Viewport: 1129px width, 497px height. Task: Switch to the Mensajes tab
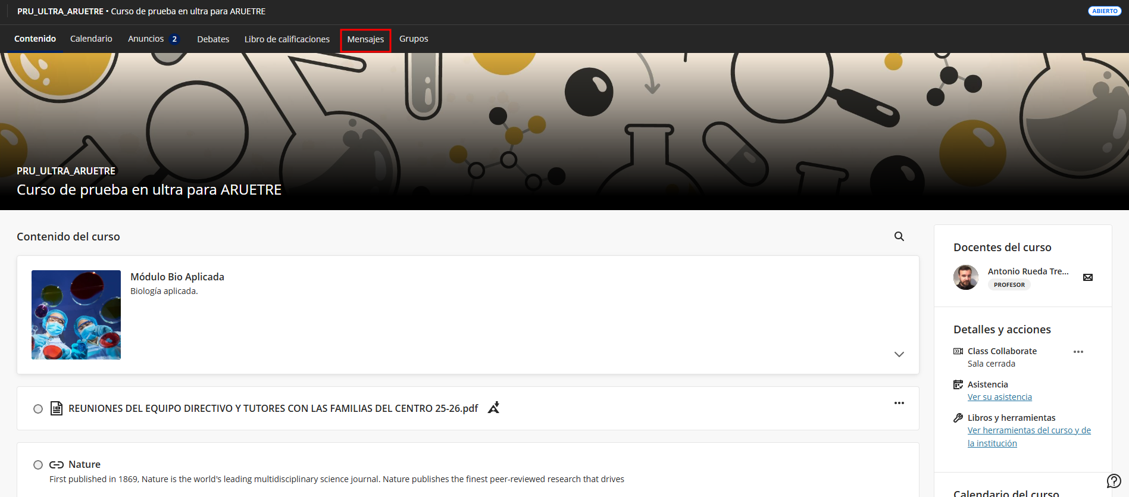pos(365,39)
